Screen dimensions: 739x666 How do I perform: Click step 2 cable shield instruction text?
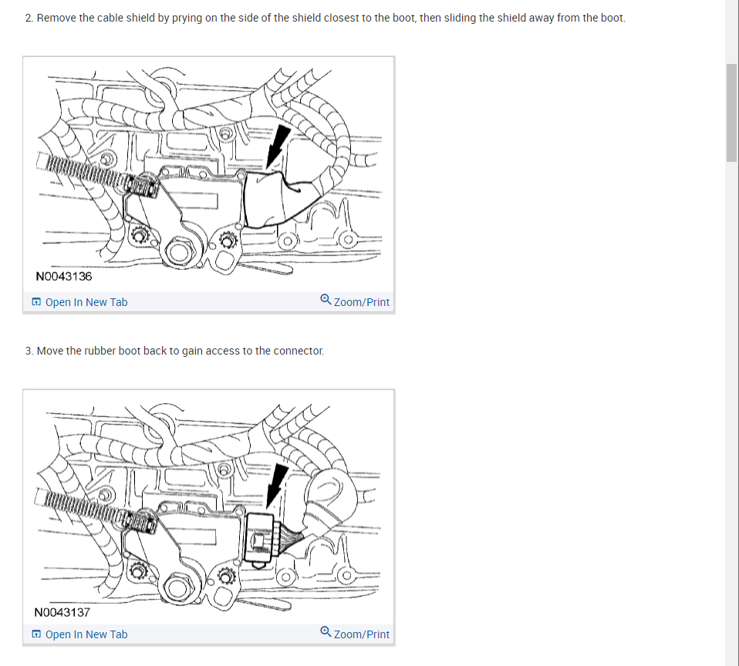pyautogui.click(x=326, y=18)
